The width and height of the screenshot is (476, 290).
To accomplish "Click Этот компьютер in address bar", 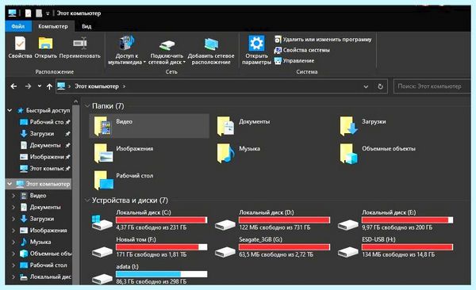I will pos(97,86).
